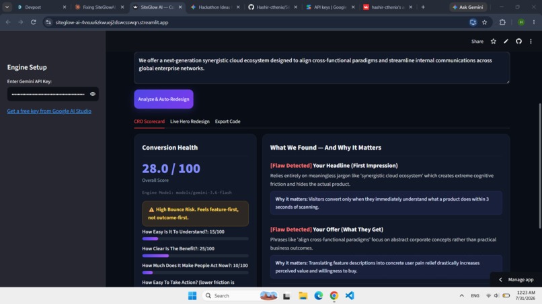Open the browser extensions menu
Screen dimensions: 542x304
point(502,22)
